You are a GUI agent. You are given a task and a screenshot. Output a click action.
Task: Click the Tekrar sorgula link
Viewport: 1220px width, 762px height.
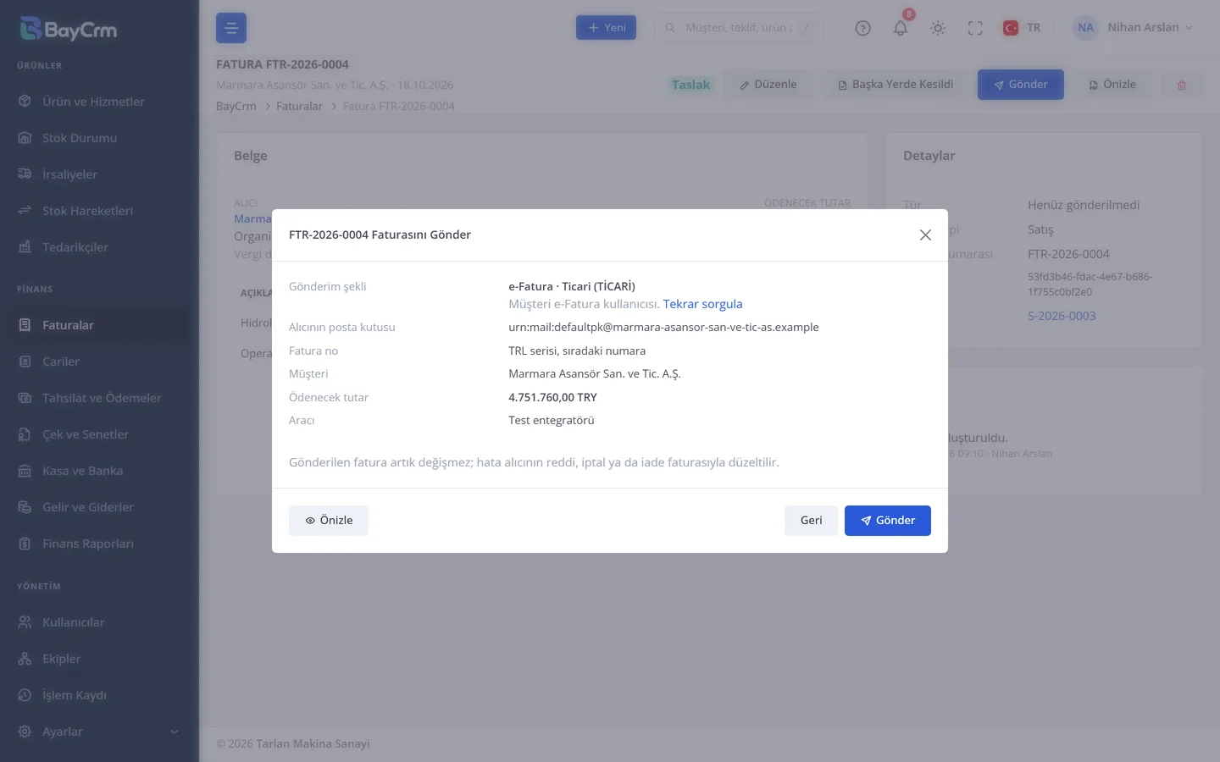[x=702, y=304]
